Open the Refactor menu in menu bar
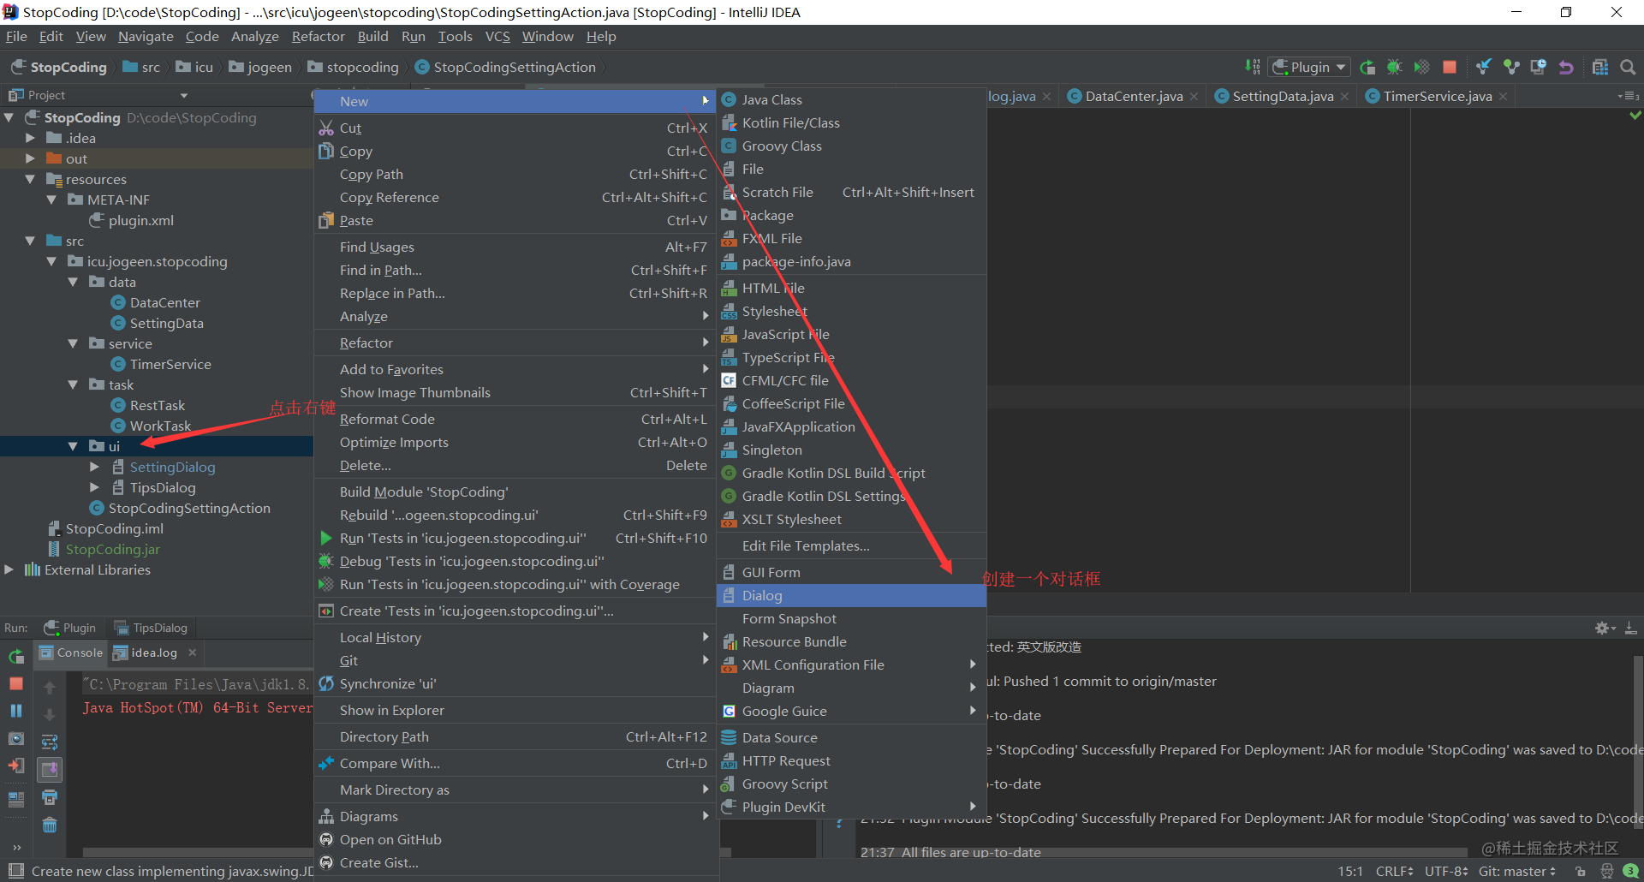Viewport: 1644px width, 882px height. pos(318,36)
